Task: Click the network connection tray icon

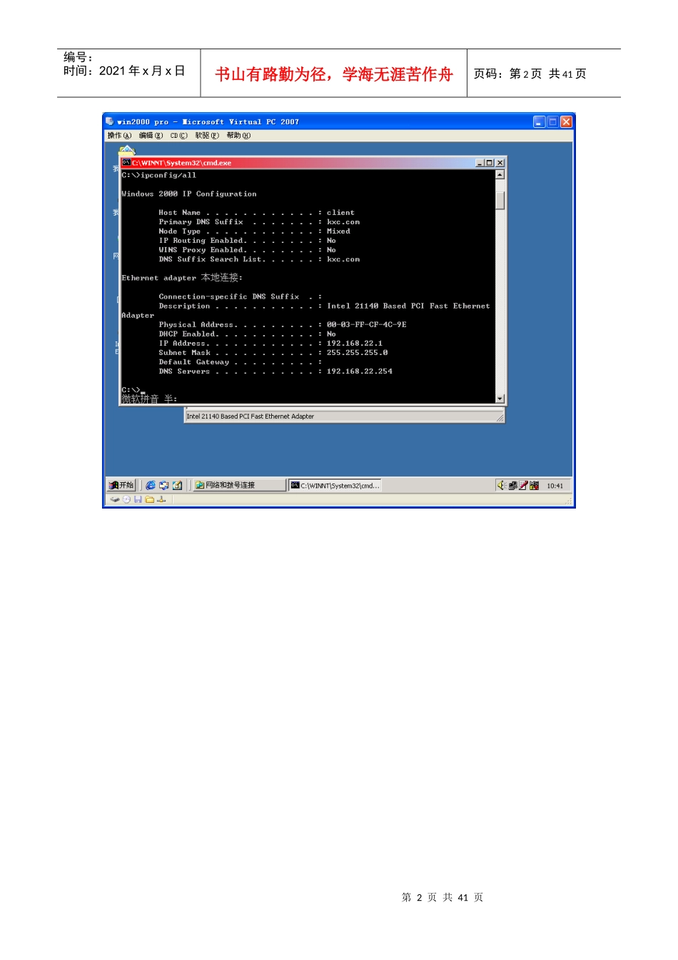Action: pyautogui.click(x=512, y=485)
